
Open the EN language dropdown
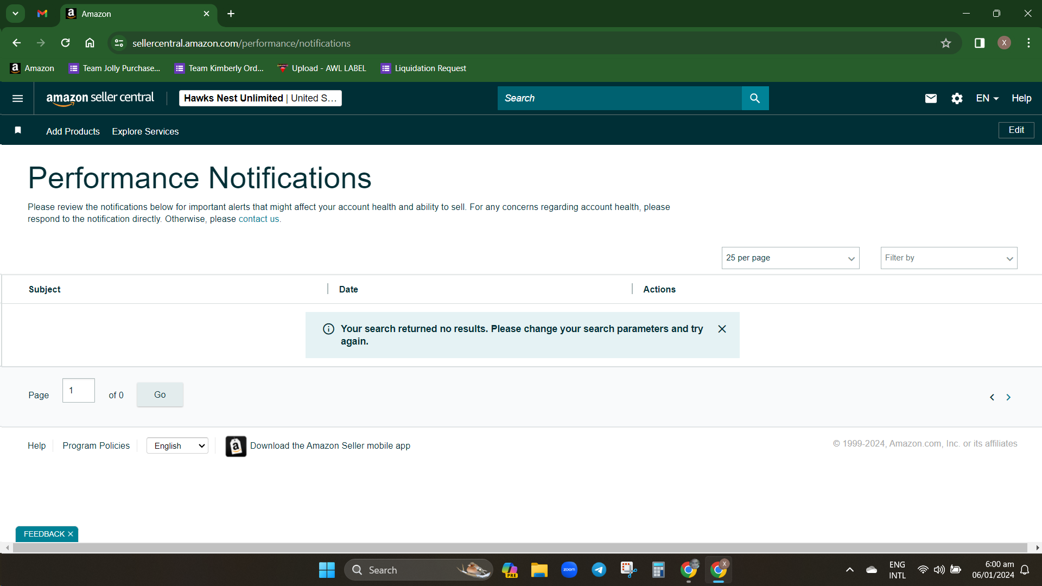pyautogui.click(x=987, y=98)
